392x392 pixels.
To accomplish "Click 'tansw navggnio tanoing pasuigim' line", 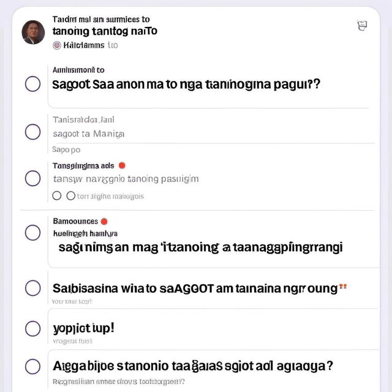I will click(x=126, y=179).
